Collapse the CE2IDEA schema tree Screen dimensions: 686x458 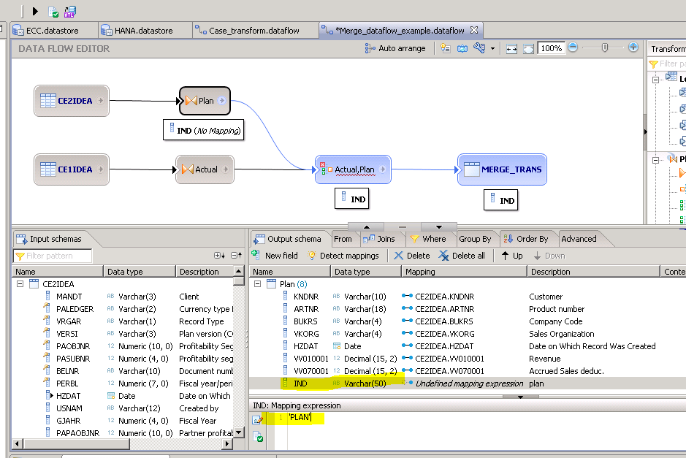tap(20, 283)
